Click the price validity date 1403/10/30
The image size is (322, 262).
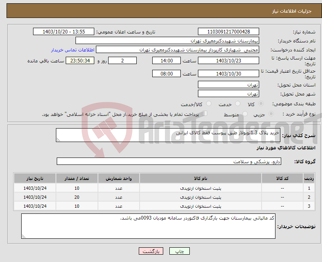tap(229, 73)
